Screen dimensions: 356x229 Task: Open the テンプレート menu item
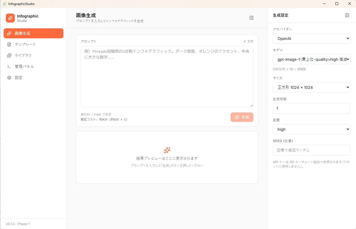pos(33,44)
